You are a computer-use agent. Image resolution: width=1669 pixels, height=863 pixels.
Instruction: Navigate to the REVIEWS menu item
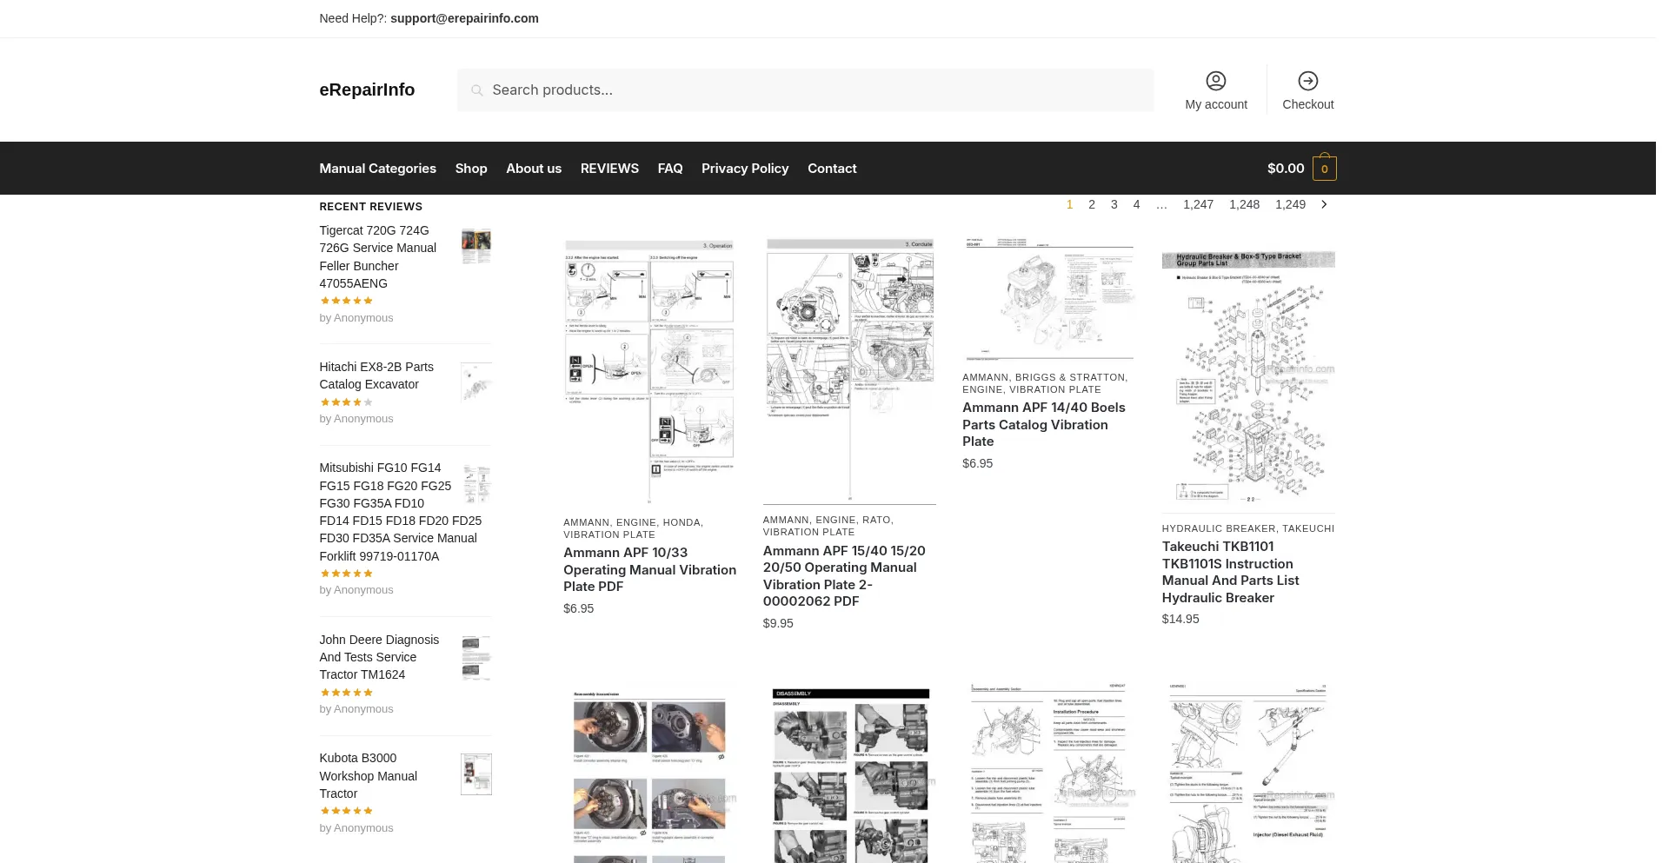609,169
